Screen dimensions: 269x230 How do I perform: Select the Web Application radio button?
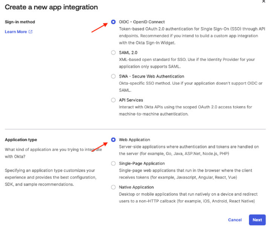(113, 140)
